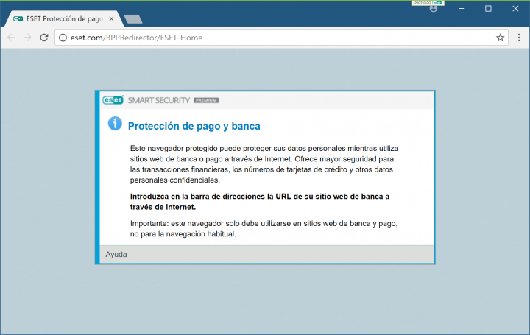Click the blue information icon
Viewport: 530px width, 335px height.
point(115,124)
